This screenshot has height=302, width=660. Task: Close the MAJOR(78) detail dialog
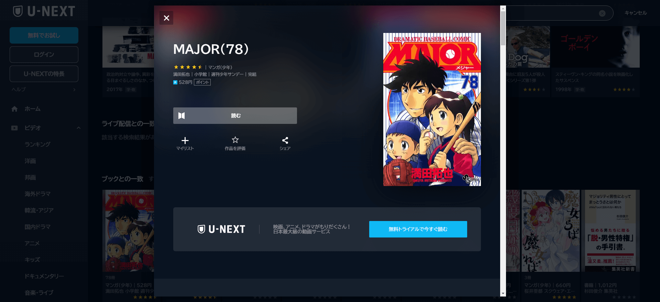tap(166, 18)
